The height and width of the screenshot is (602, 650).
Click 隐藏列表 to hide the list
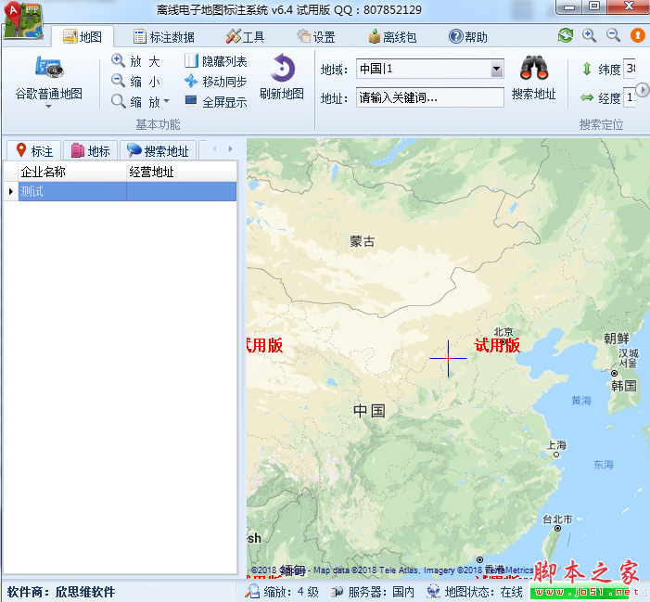(215, 61)
